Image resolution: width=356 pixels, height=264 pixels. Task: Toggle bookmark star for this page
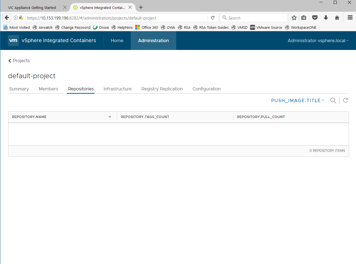click(x=294, y=18)
